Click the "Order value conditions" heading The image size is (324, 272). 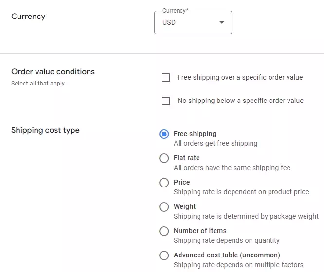[53, 72]
